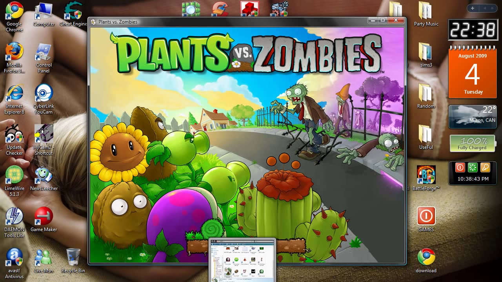Screen dimensions: 502x282
Task: Open the HyCam2 Shortcut icon
Action: point(44,140)
